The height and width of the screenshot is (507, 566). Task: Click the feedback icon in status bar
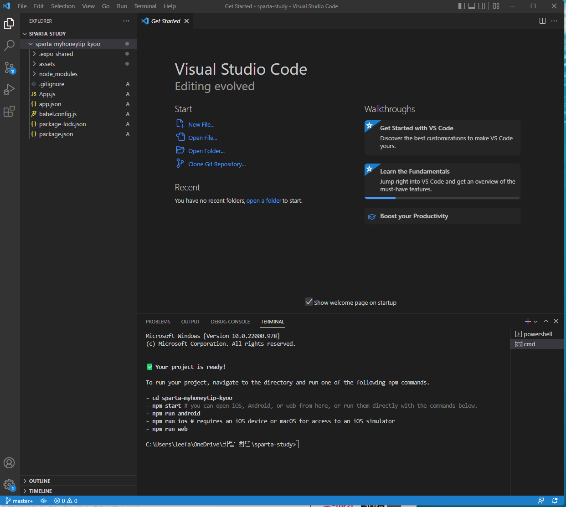coord(541,501)
